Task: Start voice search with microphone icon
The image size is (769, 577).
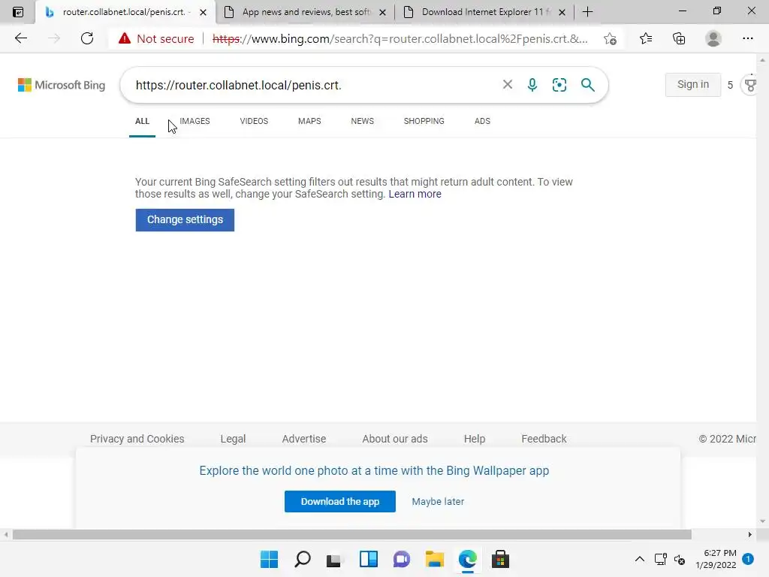Action: pos(532,85)
